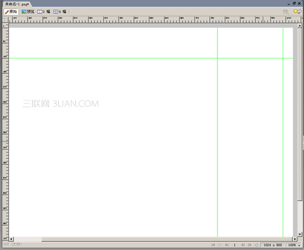Open the Quick Export arrow icon

pos(297,11)
